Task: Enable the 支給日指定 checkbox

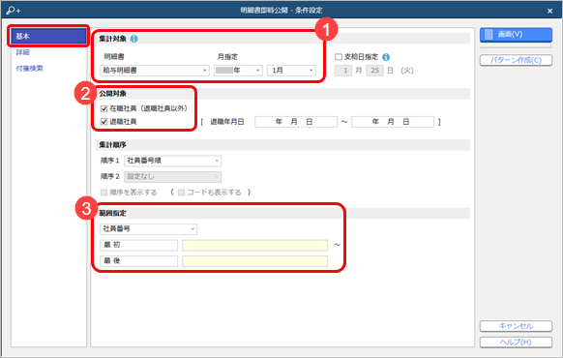Action: click(339, 57)
